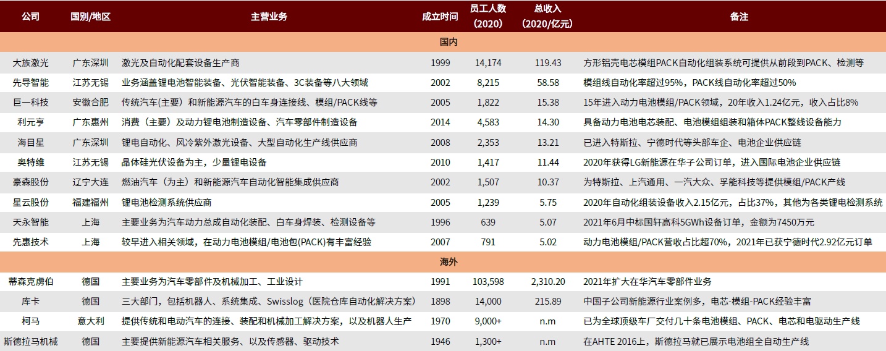Screen dimensions: 886x351
Task: Select company cell 星云股份
Action: coord(30,203)
